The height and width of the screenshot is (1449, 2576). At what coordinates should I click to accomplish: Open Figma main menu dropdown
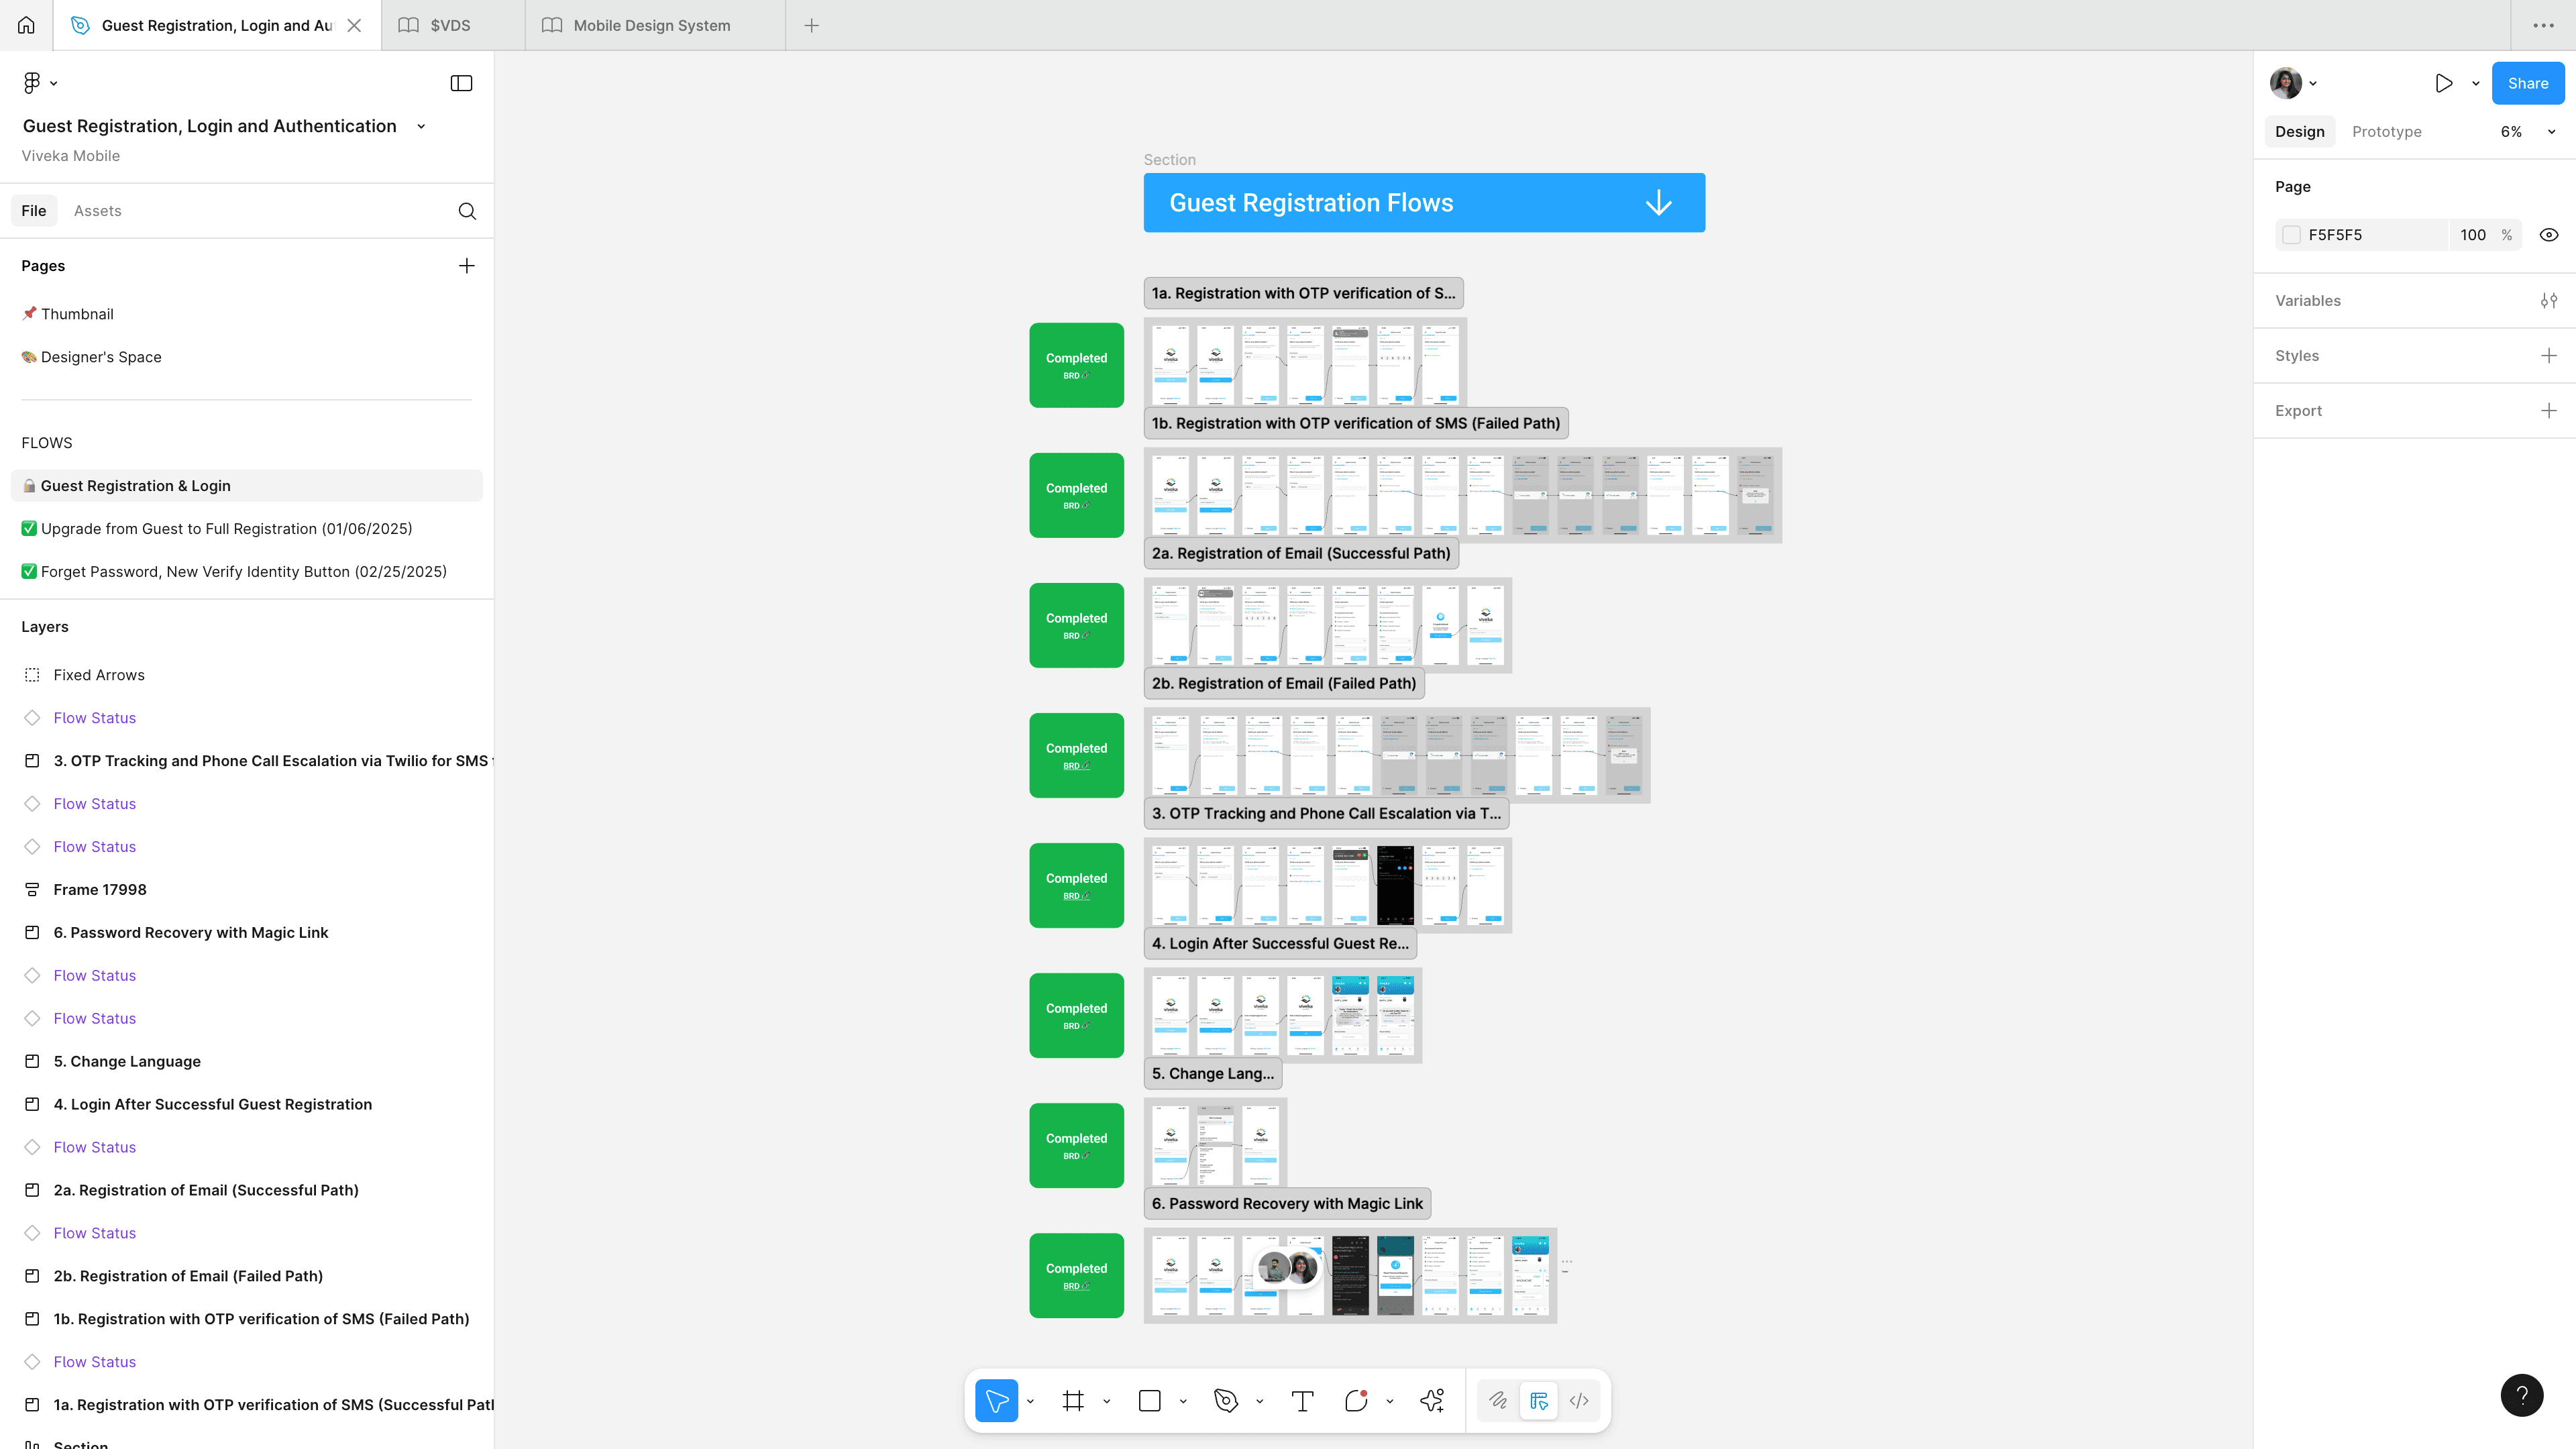[x=39, y=83]
